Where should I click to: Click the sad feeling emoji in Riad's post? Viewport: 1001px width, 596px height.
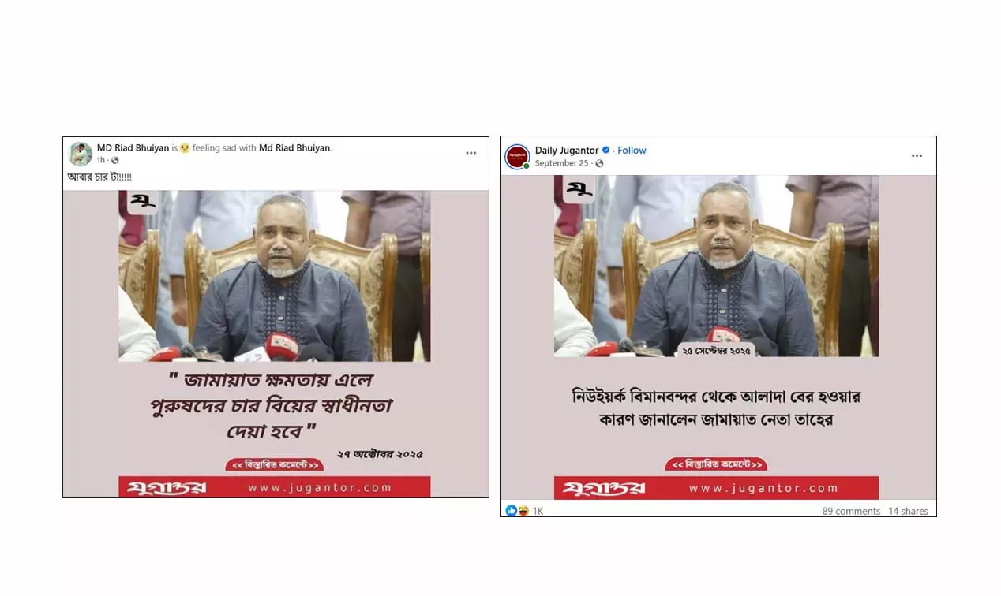[185, 148]
